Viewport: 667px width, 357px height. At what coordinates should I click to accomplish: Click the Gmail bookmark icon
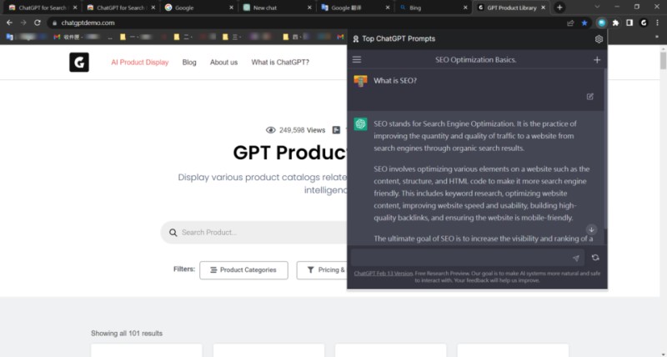(x=57, y=37)
